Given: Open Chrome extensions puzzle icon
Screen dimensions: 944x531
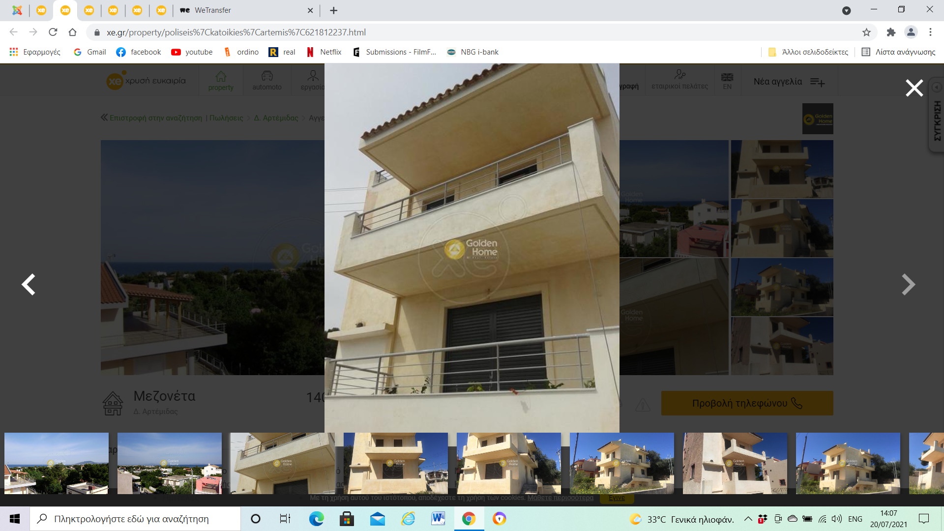Looking at the screenshot, I should (891, 32).
